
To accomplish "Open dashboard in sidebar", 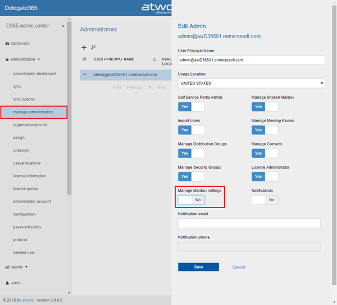I will point(20,43).
